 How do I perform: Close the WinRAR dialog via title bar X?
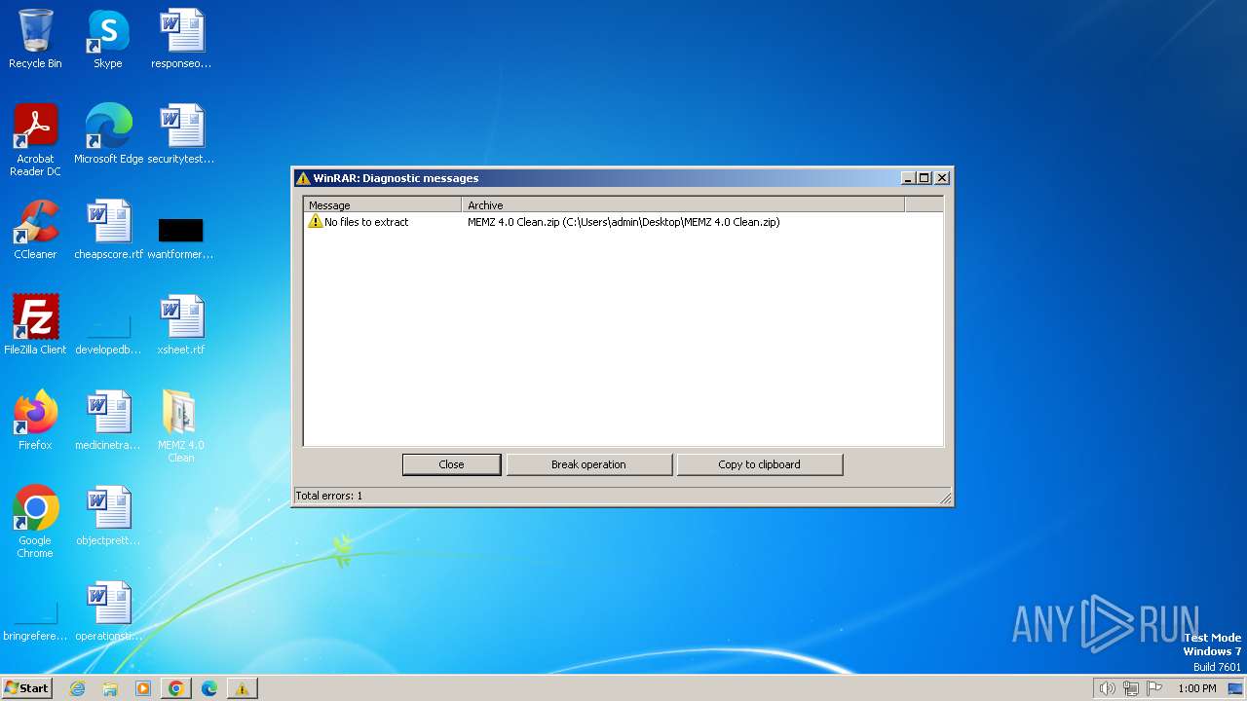click(942, 178)
